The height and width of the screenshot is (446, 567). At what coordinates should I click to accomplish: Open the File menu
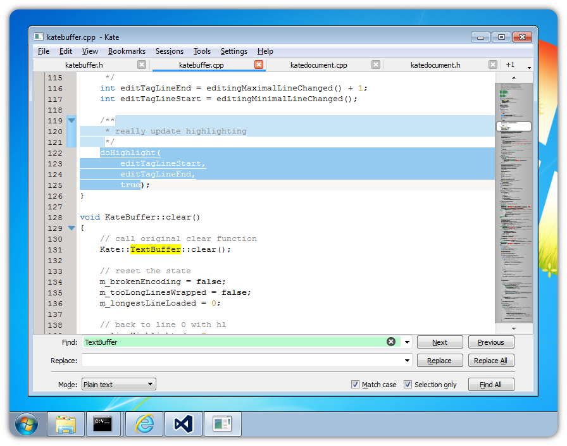tap(44, 51)
